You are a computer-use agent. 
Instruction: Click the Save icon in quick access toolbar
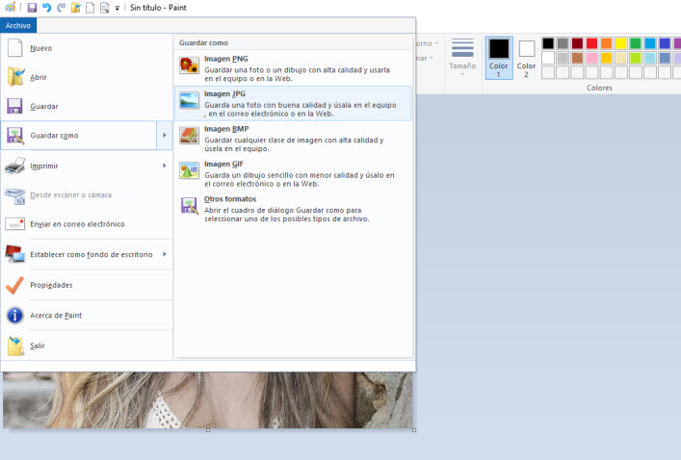coord(32,8)
